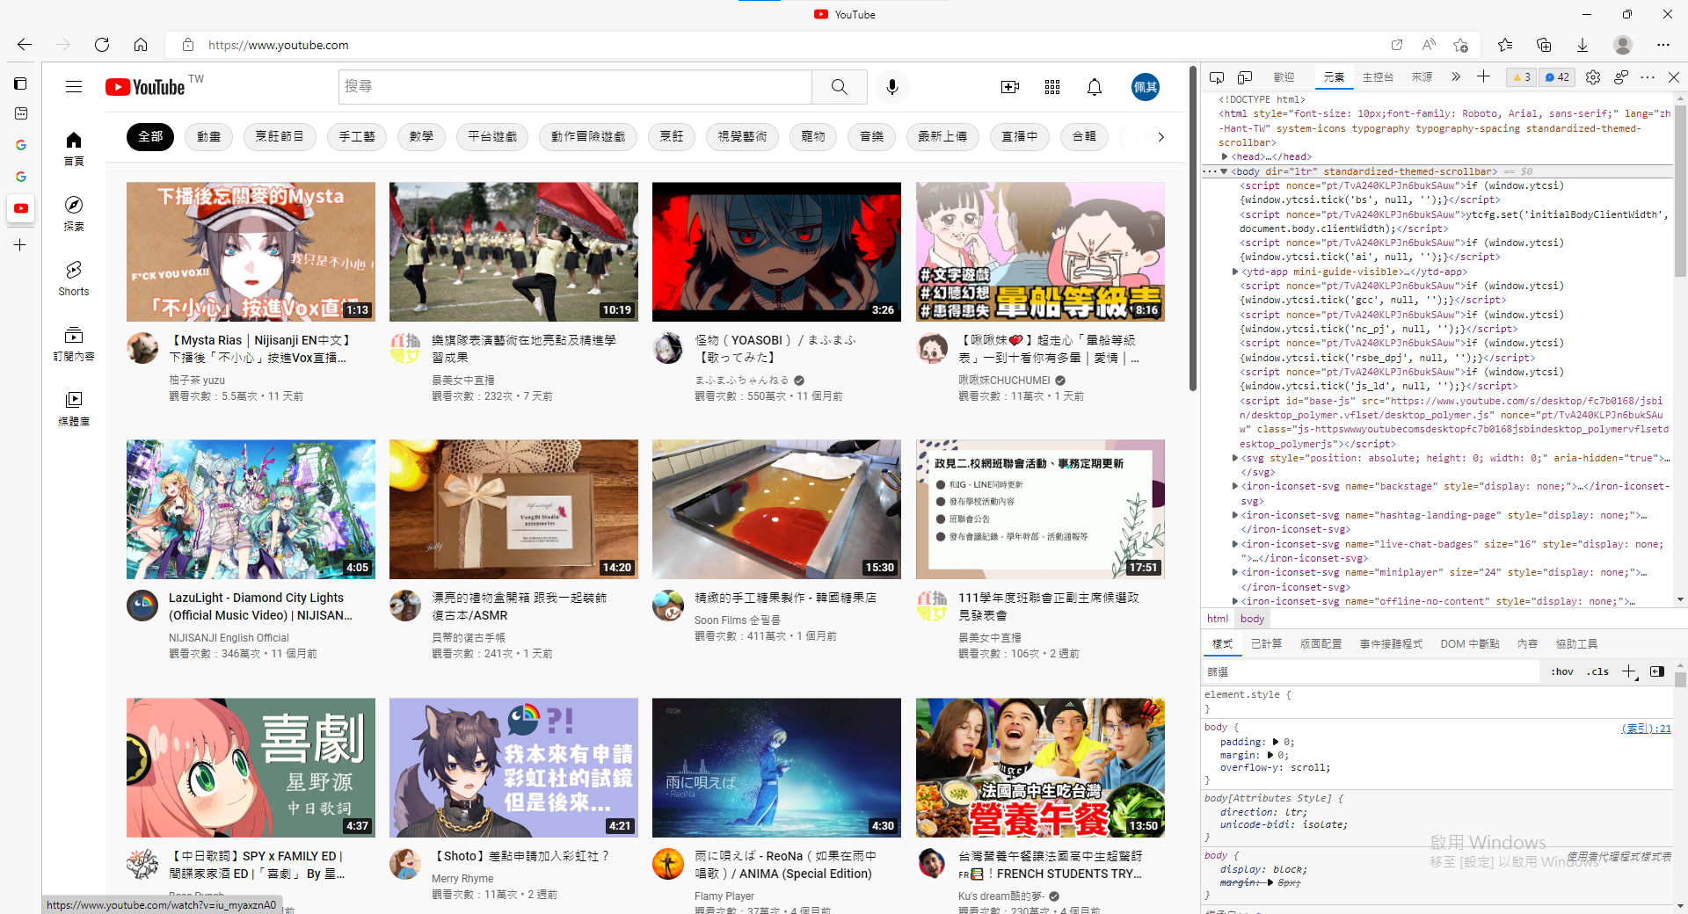The width and height of the screenshot is (1688, 914).
Task: Add page to favorites star icon
Action: (x=1460, y=45)
